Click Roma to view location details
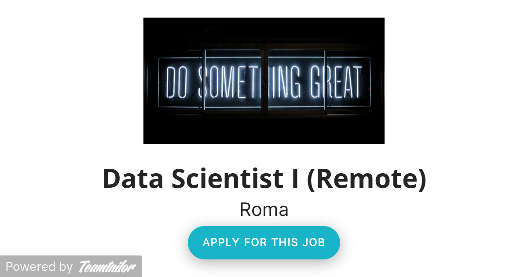 tap(264, 209)
